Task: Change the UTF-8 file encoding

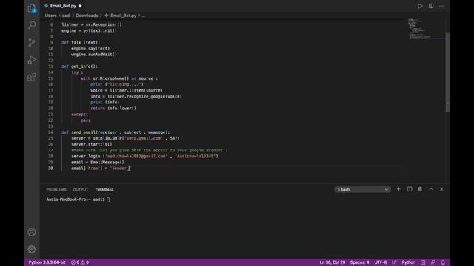Action: [x=381, y=262]
